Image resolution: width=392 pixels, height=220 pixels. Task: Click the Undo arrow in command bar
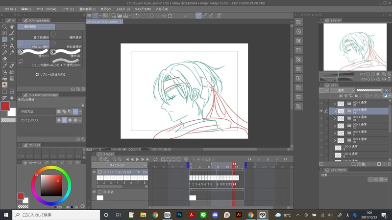click(138, 16)
